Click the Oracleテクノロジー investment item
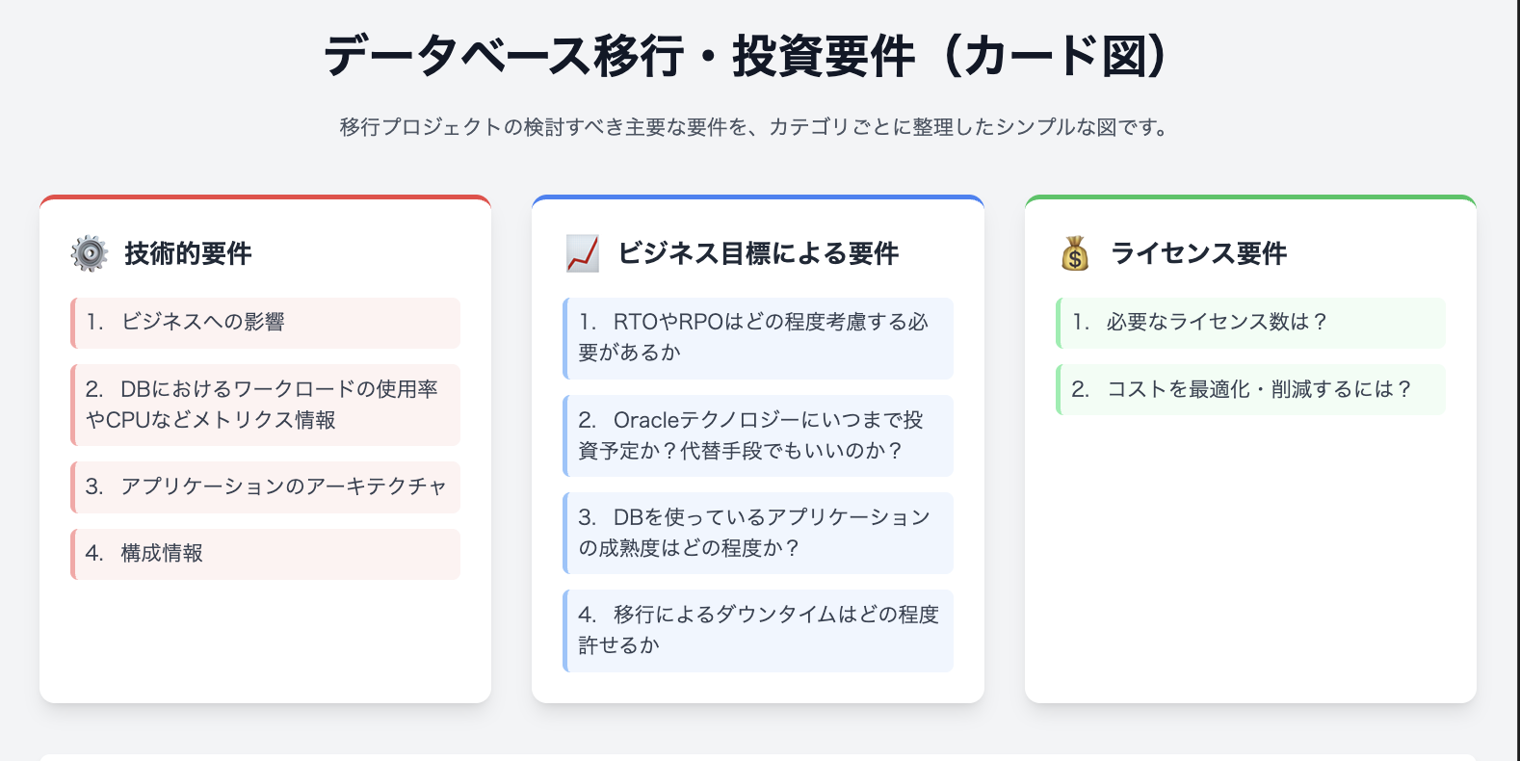The width and height of the screenshot is (1520, 761). [x=758, y=435]
